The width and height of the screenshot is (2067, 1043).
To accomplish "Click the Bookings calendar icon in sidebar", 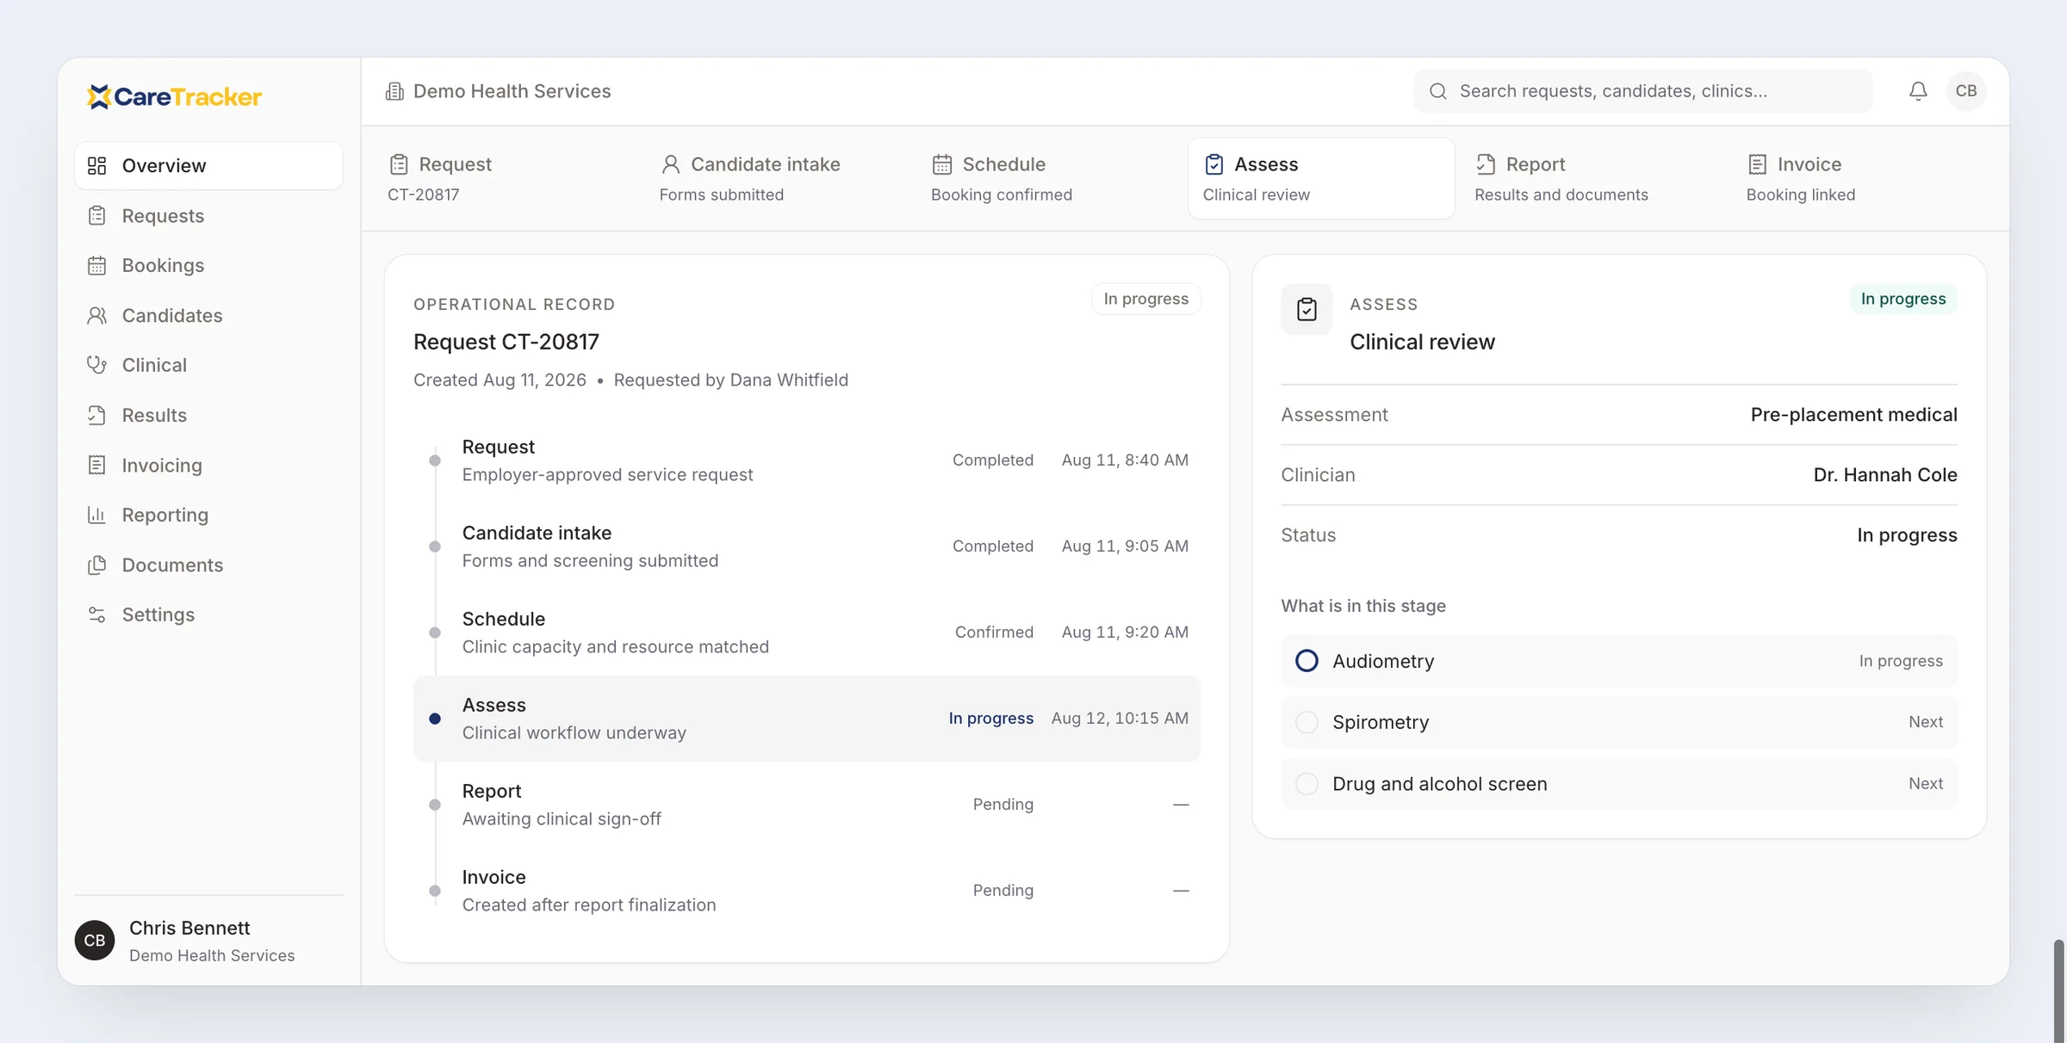I will pos(97,265).
